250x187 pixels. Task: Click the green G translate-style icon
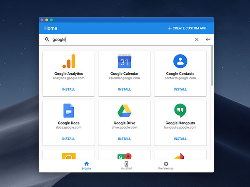click(x=124, y=156)
